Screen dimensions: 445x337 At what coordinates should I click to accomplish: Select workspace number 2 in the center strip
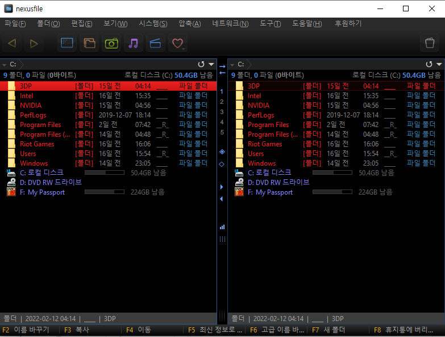pyautogui.click(x=222, y=102)
